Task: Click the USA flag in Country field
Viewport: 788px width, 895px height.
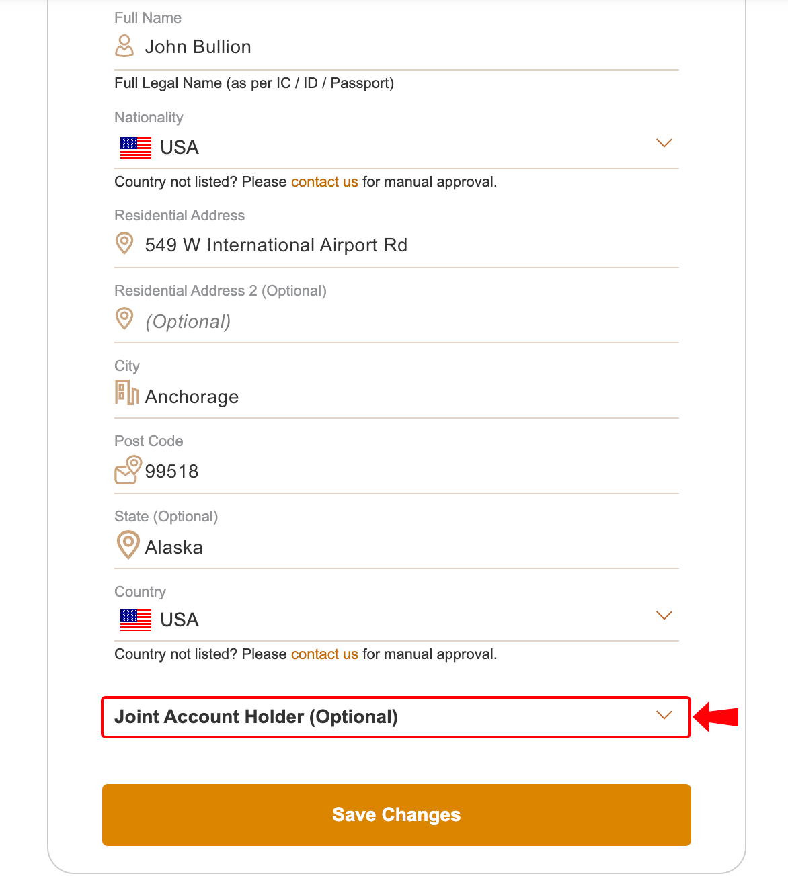Action: point(136,620)
